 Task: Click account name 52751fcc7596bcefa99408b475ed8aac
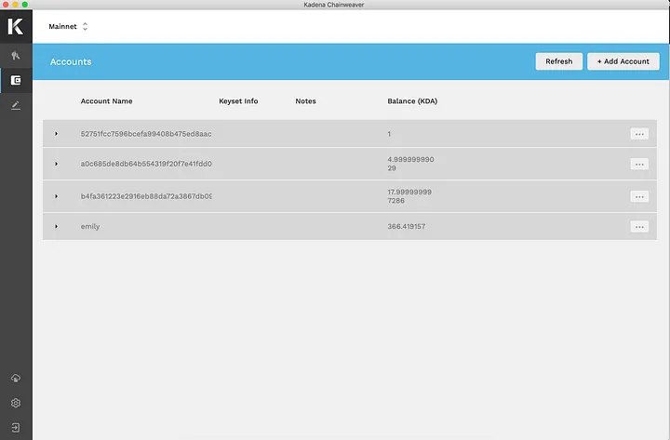click(x=146, y=134)
